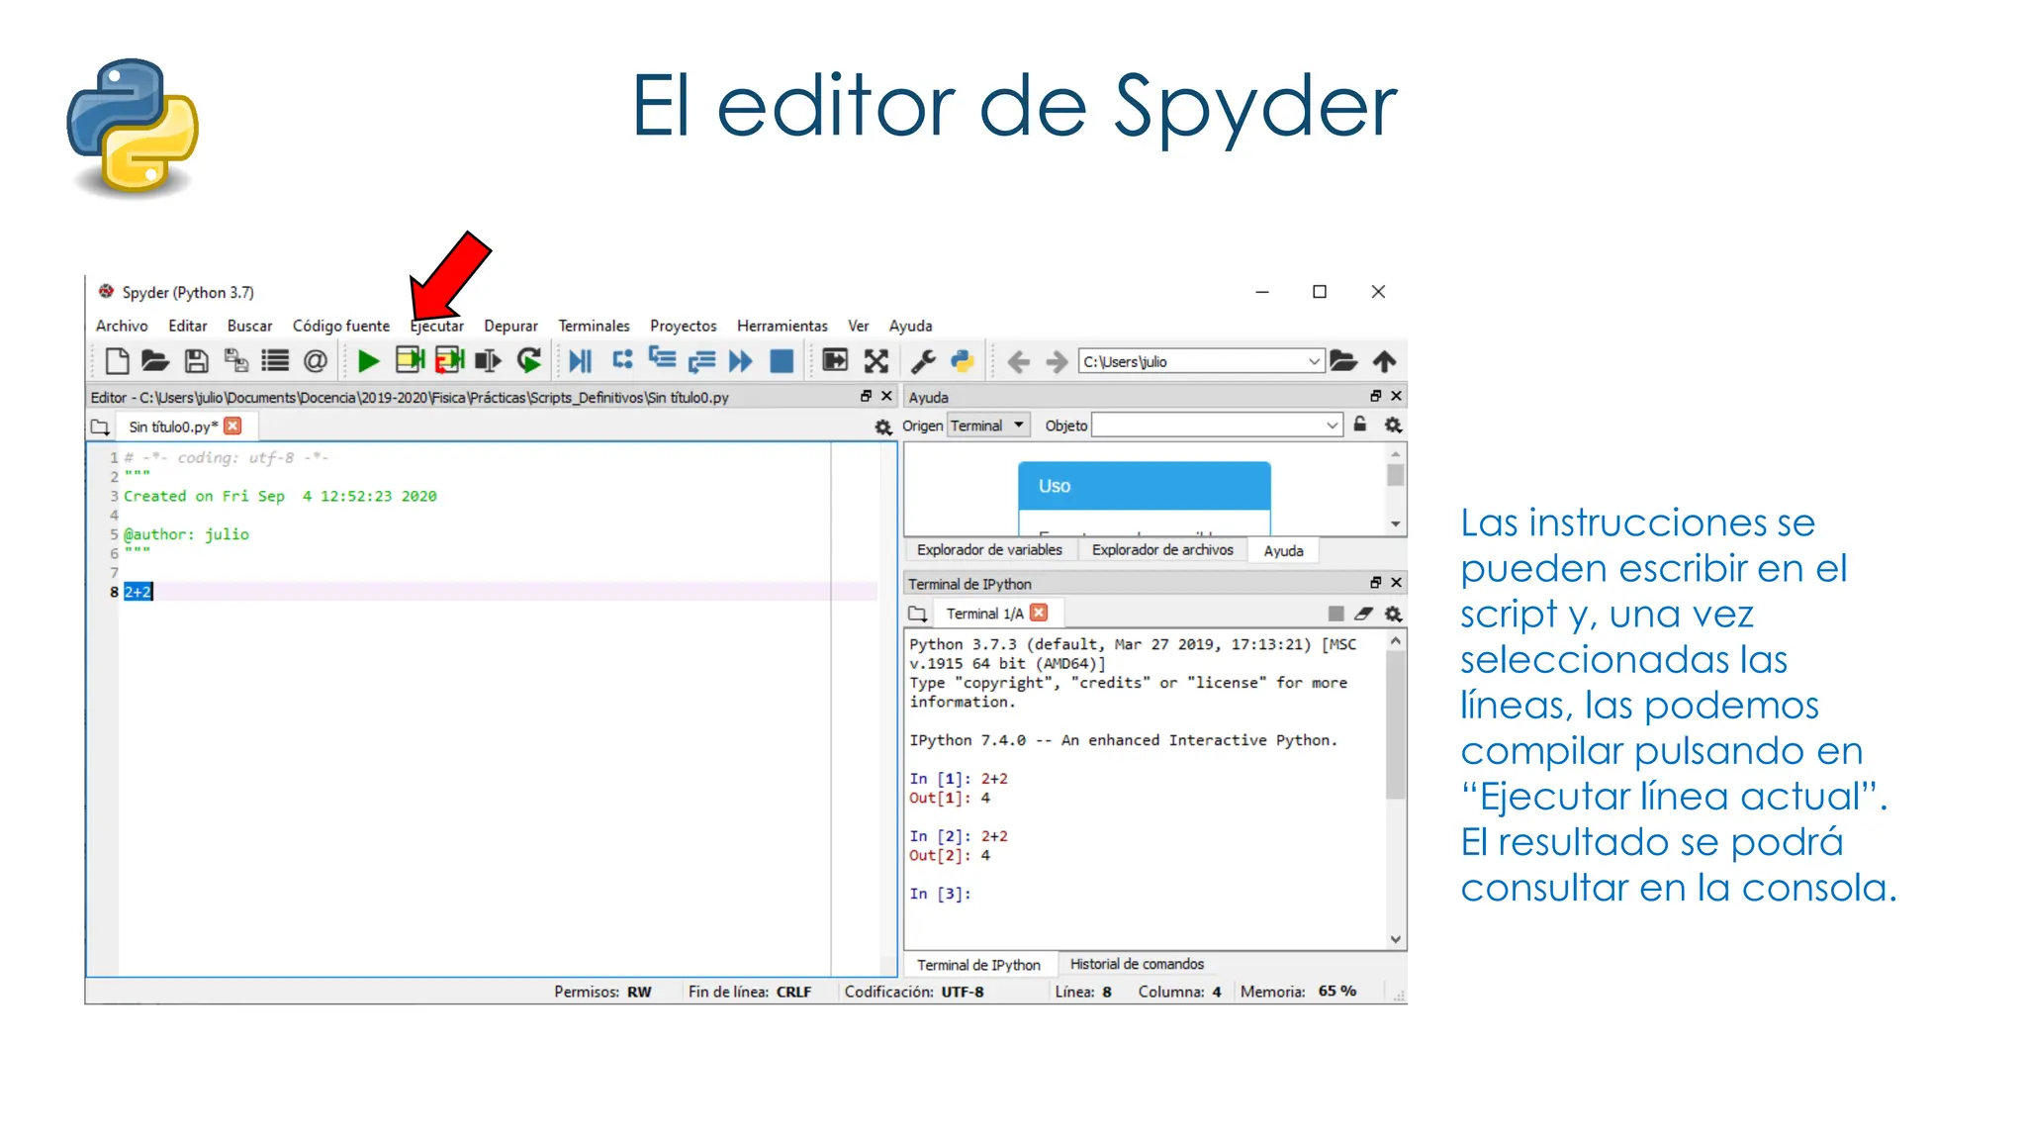The image size is (2026, 1140).
Task: Open the Origen Terminal dropdown
Action: pyautogui.click(x=989, y=426)
